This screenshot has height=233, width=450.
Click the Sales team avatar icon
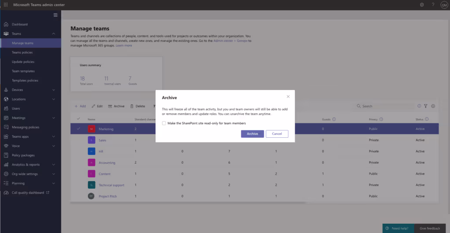[91, 140]
